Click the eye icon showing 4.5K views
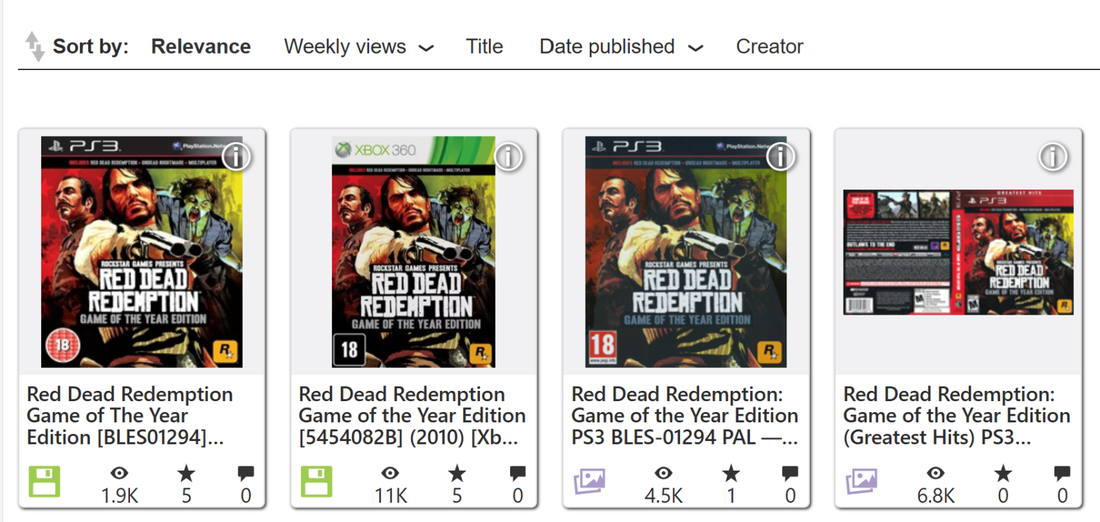Screen dimensions: 1100x522 (x=663, y=473)
